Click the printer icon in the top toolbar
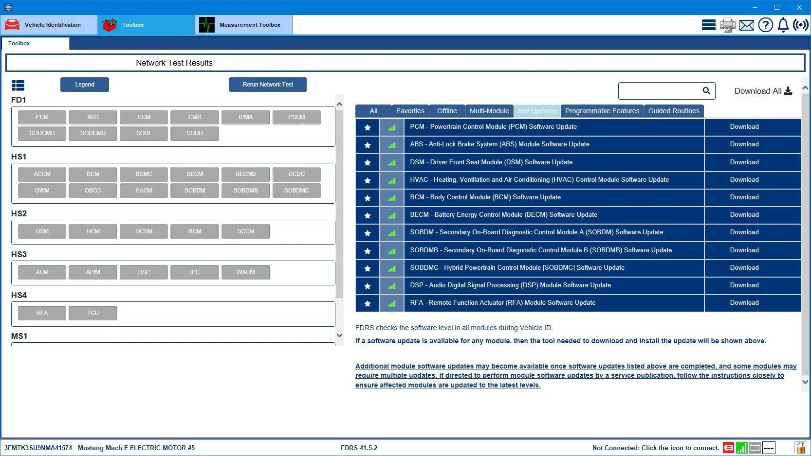Viewport: 811px width, 456px height. point(727,25)
